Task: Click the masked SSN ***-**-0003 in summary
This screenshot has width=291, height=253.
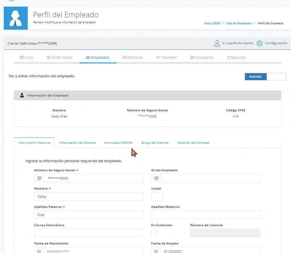Action: [147, 116]
